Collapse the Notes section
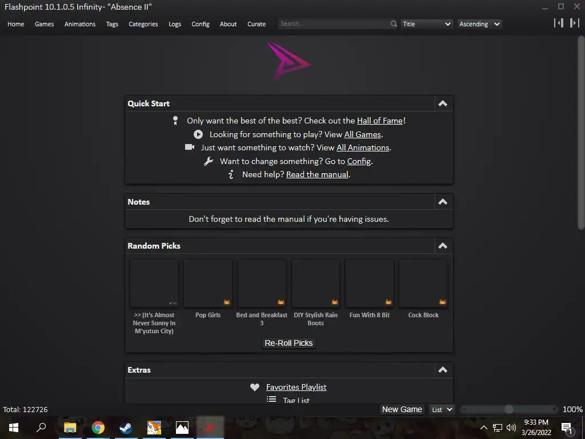 (x=443, y=202)
